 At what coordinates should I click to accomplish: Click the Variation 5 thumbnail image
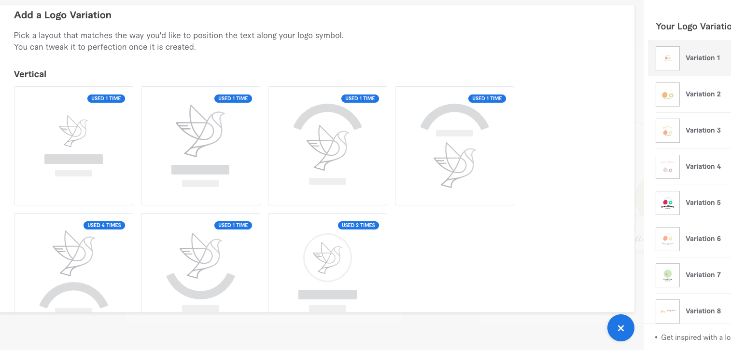click(x=668, y=203)
